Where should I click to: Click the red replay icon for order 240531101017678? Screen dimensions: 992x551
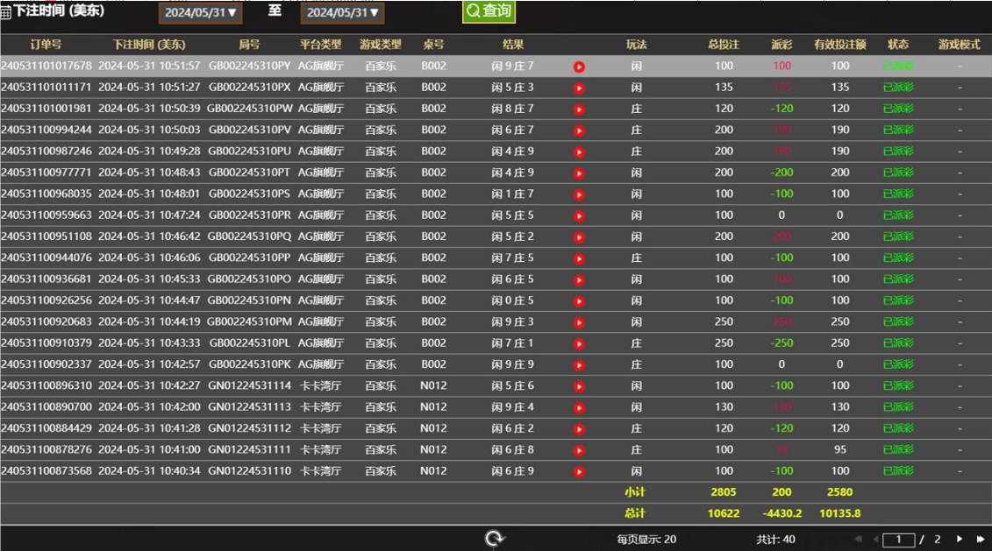[x=579, y=66]
